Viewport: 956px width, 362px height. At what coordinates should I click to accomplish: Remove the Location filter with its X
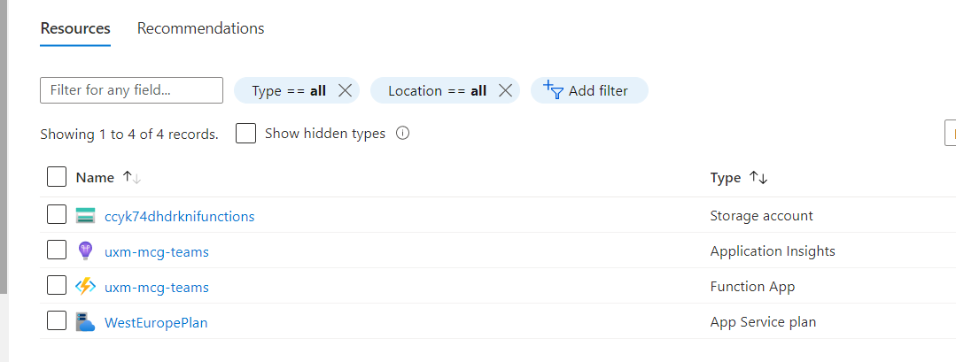(506, 90)
